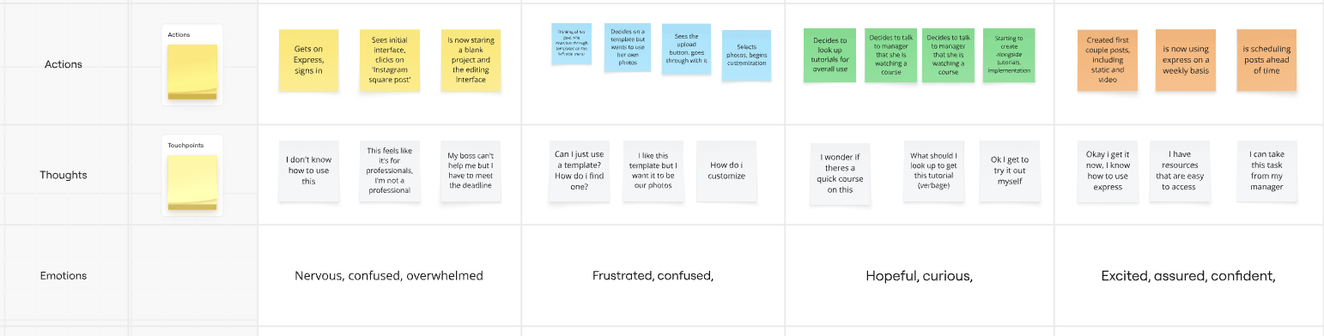Image resolution: width=1324 pixels, height=336 pixels.
Task: Select the 'Gets on Express, signs in' note
Action: click(x=308, y=60)
